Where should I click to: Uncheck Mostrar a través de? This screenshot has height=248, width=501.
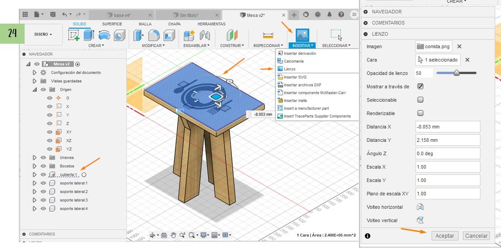pos(420,86)
